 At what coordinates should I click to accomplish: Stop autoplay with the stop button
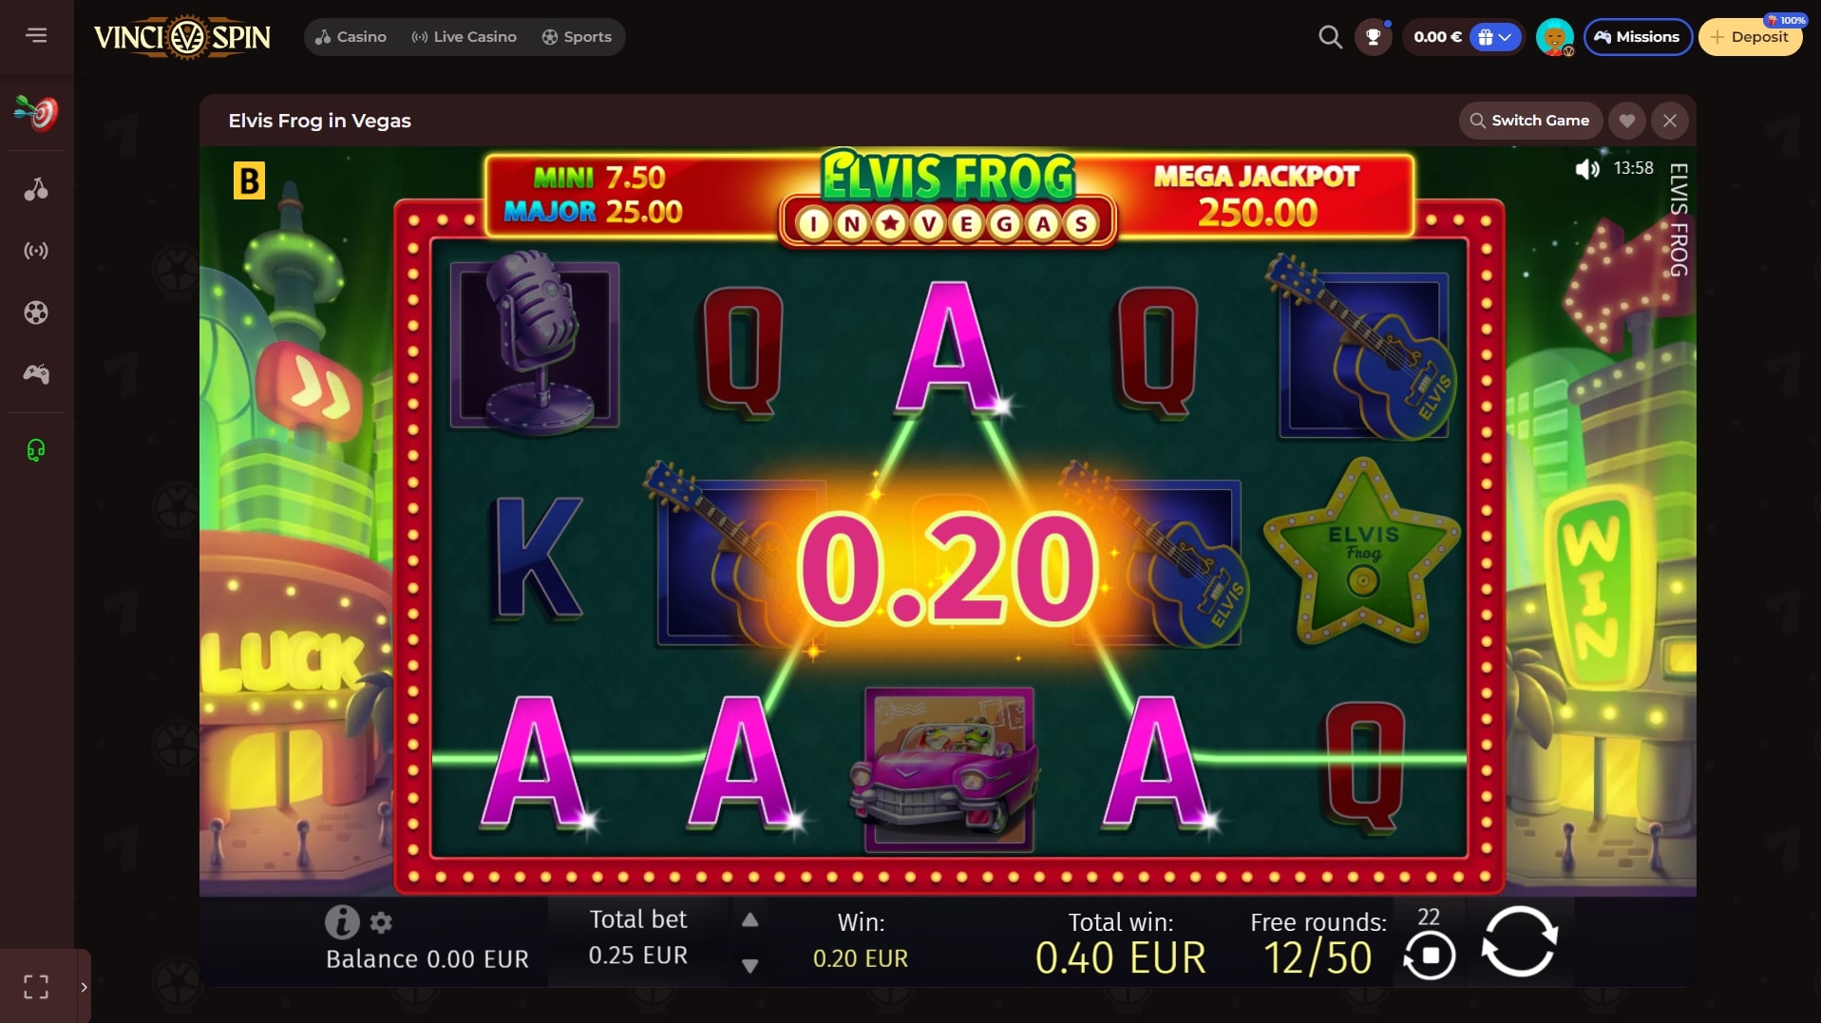1430,954
